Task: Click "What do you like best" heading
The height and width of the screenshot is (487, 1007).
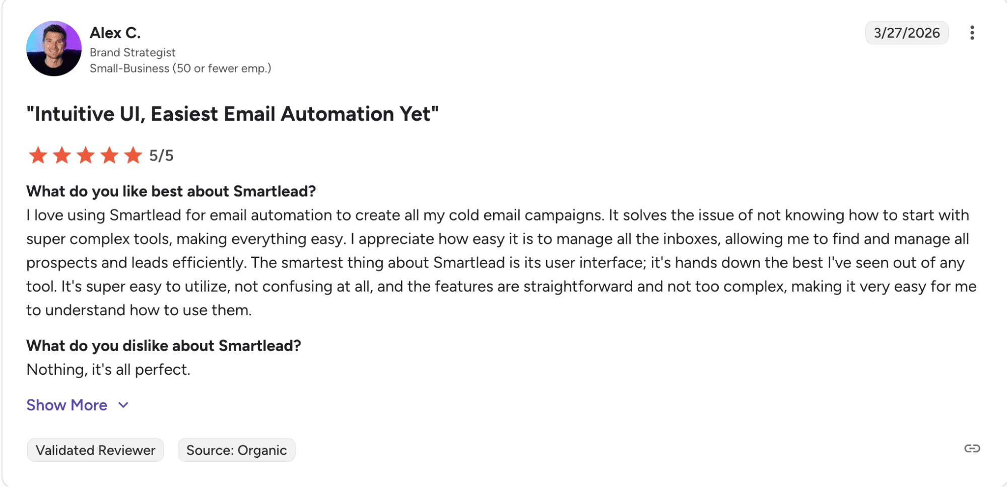Action: tap(171, 191)
